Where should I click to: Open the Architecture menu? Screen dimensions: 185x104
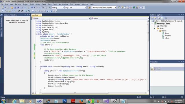pyautogui.click(x=64, y=4)
